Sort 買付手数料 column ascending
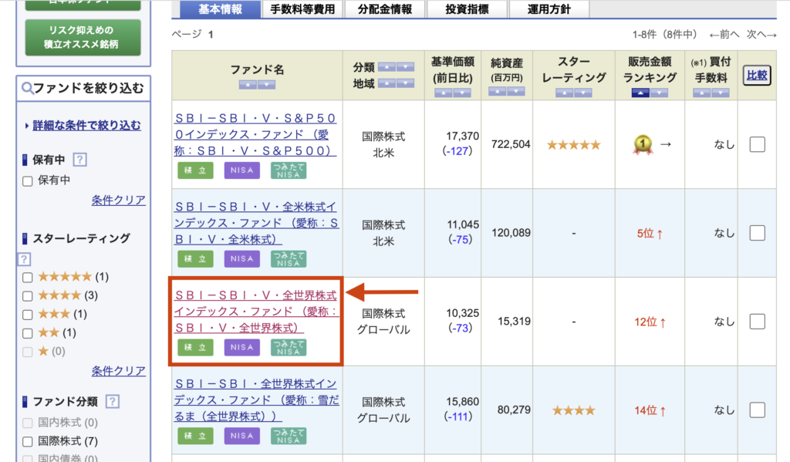This screenshot has width=790, height=462. pos(701,93)
